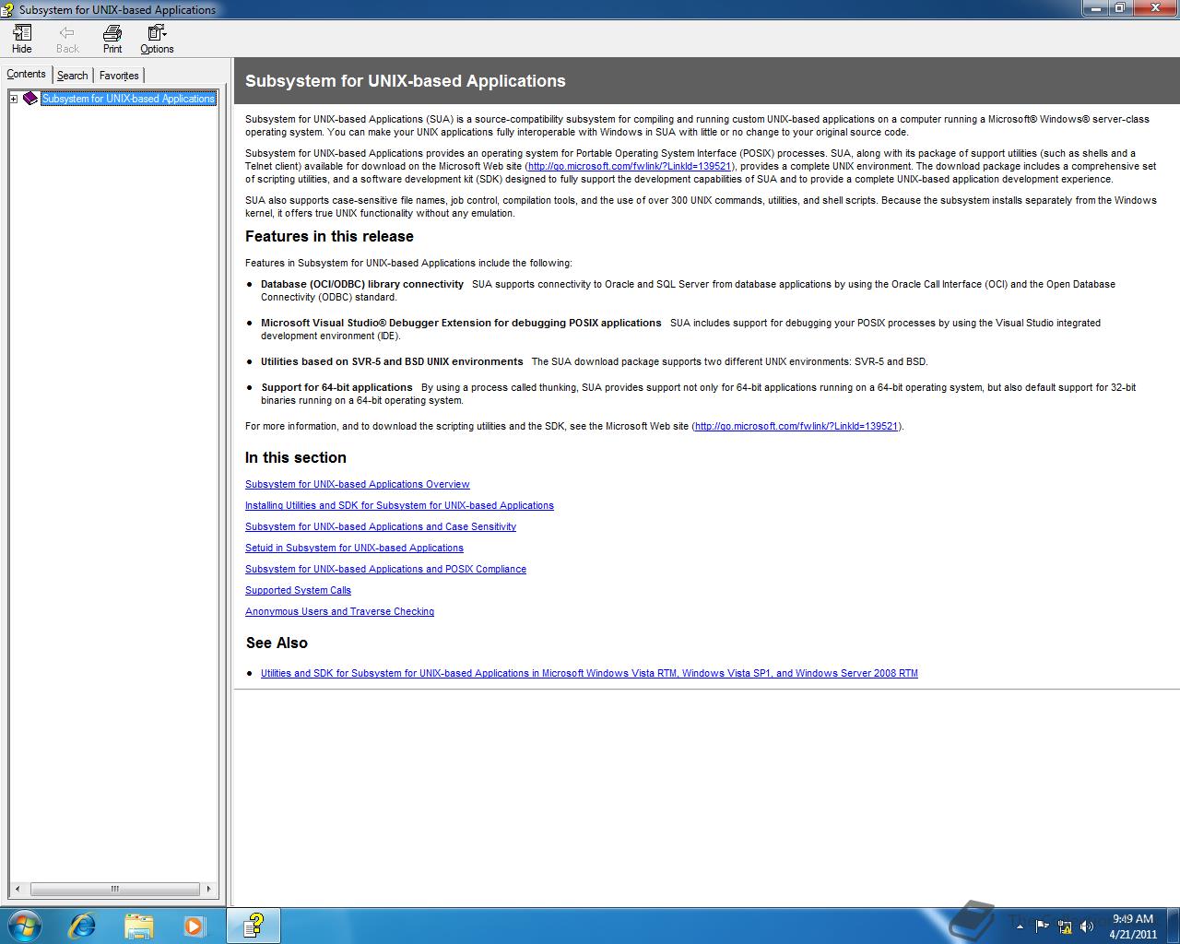Screen dimensions: 1180x944
Task: Select Subsystem for UNIX-based Applications tree item
Action: pyautogui.click(x=128, y=99)
